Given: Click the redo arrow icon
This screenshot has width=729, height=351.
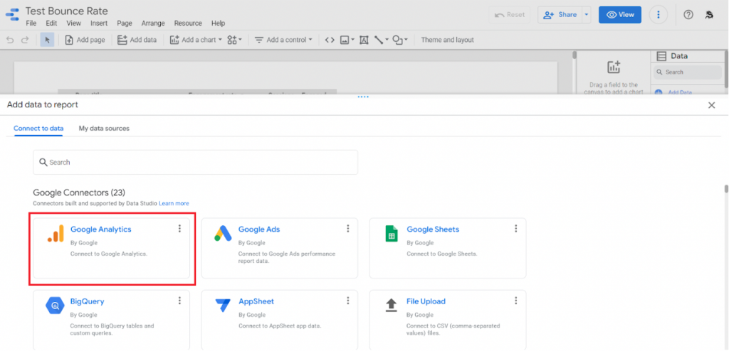Looking at the screenshot, I should tap(25, 40).
